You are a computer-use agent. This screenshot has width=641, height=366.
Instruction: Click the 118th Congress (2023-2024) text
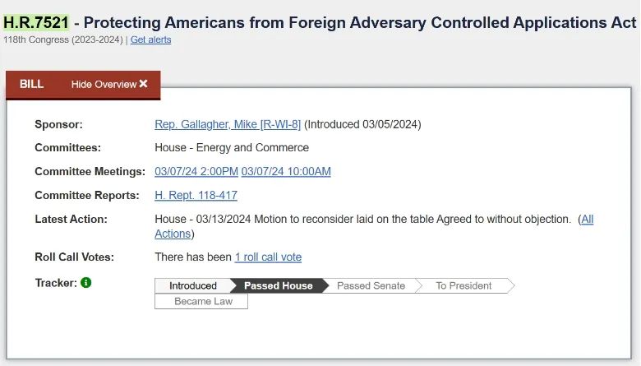pyautogui.click(x=63, y=39)
